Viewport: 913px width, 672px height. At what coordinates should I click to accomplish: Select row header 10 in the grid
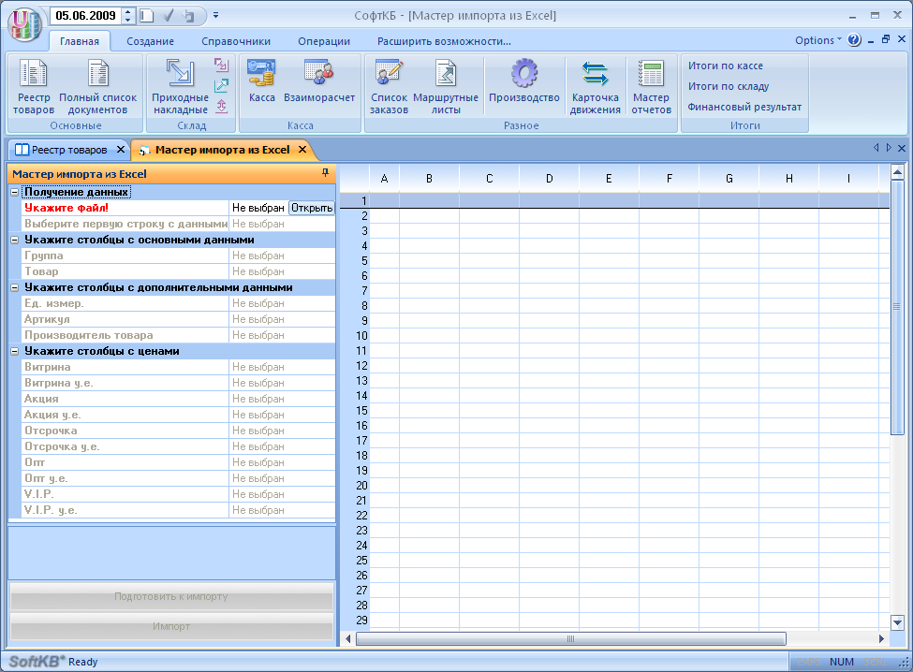[x=355, y=336]
